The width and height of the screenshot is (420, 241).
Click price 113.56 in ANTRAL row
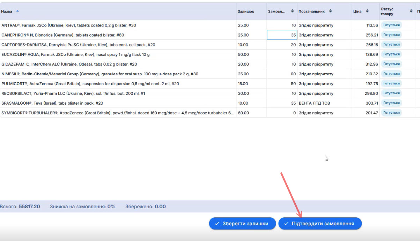click(372, 25)
